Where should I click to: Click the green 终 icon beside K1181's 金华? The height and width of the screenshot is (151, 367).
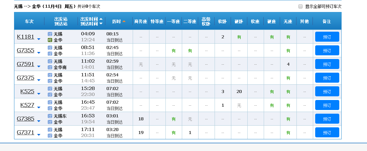coord(50,40)
